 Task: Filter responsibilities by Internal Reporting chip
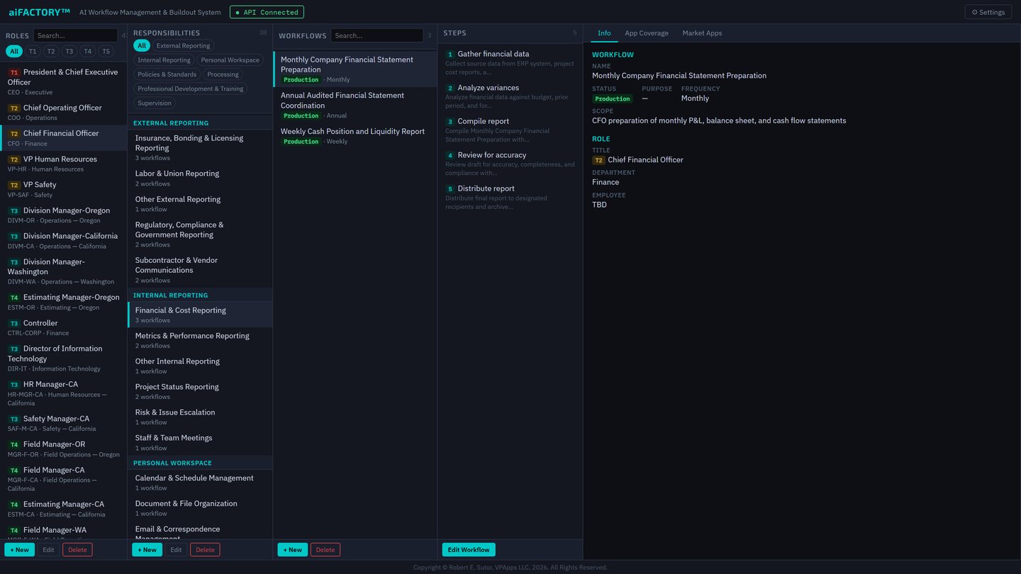(x=164, y=60)
